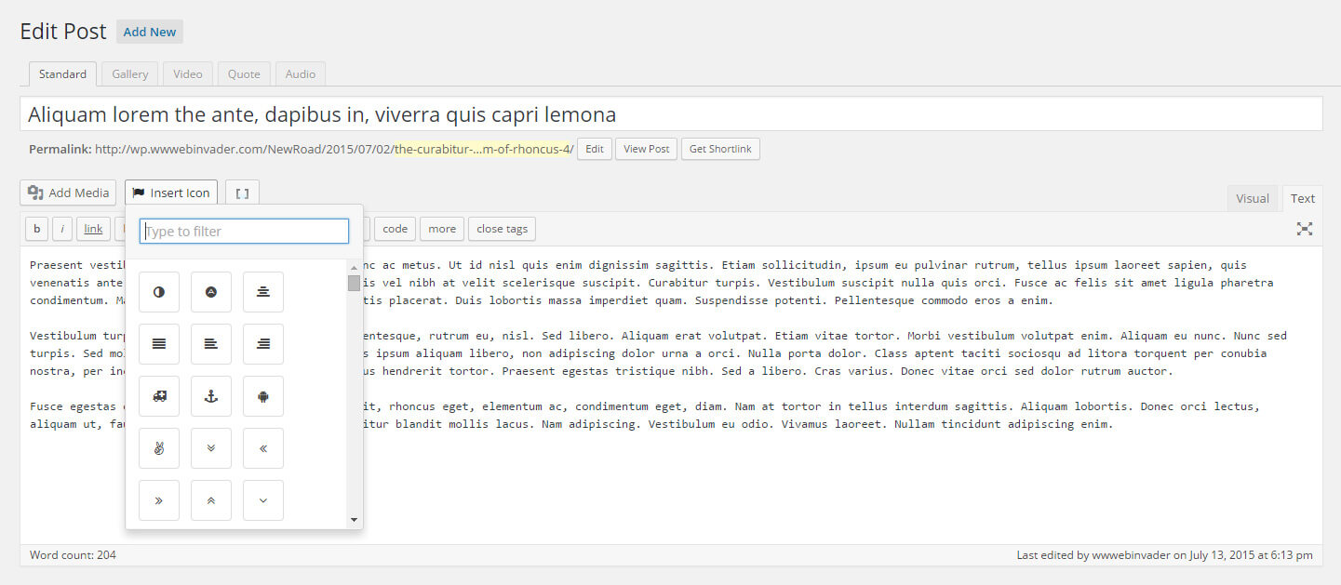
Task: Click the 'Edit Post' page heading
Action: pos(63,31)
